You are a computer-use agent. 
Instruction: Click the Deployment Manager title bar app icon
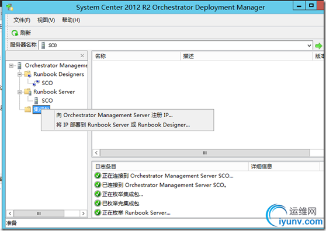click(9, 8)
